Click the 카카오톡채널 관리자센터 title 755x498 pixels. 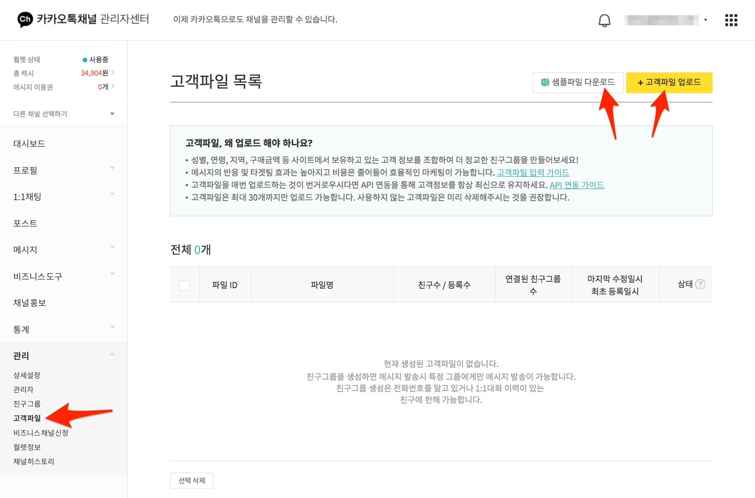click(93, 19)
